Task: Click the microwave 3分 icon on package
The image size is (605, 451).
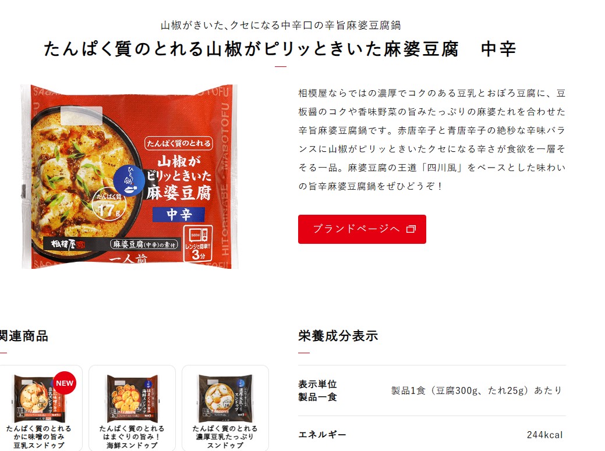Action: (x=198, y=243)
